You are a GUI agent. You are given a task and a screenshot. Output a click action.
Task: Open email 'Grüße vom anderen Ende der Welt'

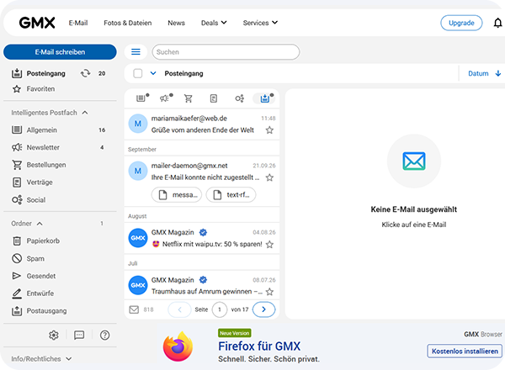(x=202, y=124)
